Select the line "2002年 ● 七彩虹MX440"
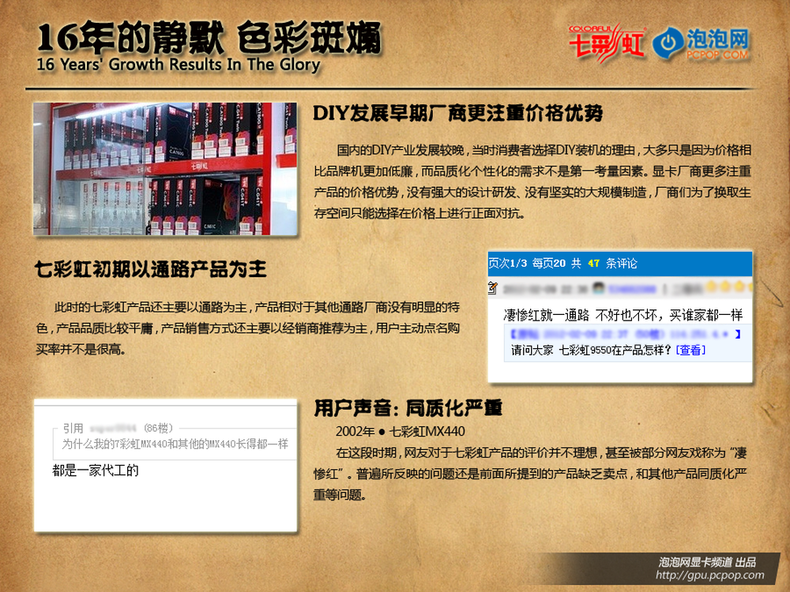Image resolution: width=790 pixels, height=592 pixels. coord(401,432)
